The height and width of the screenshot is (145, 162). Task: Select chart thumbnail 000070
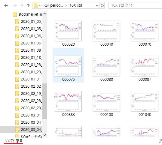coord(144,31)
